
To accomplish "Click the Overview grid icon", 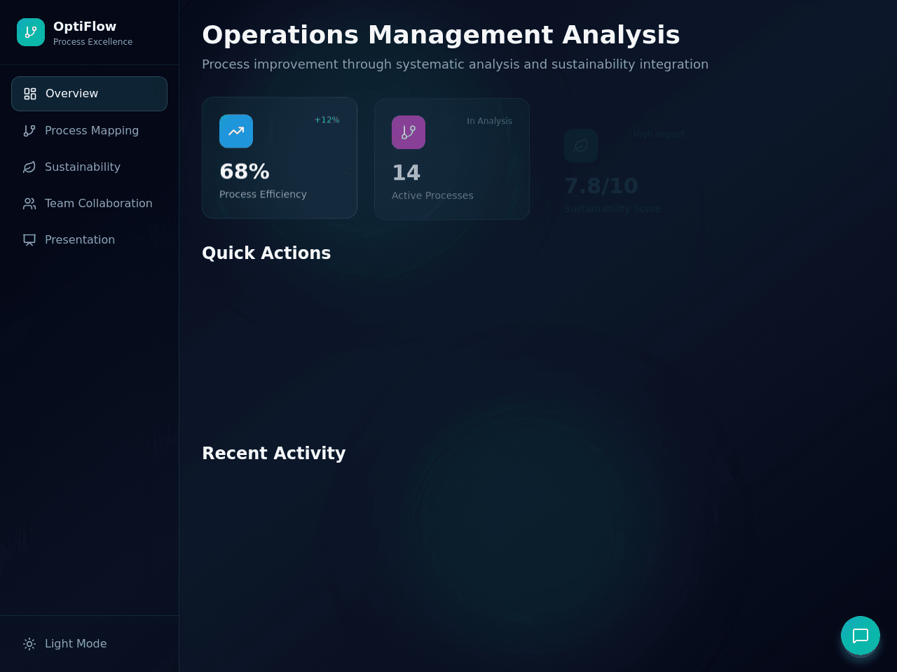I will coord(30,94).
